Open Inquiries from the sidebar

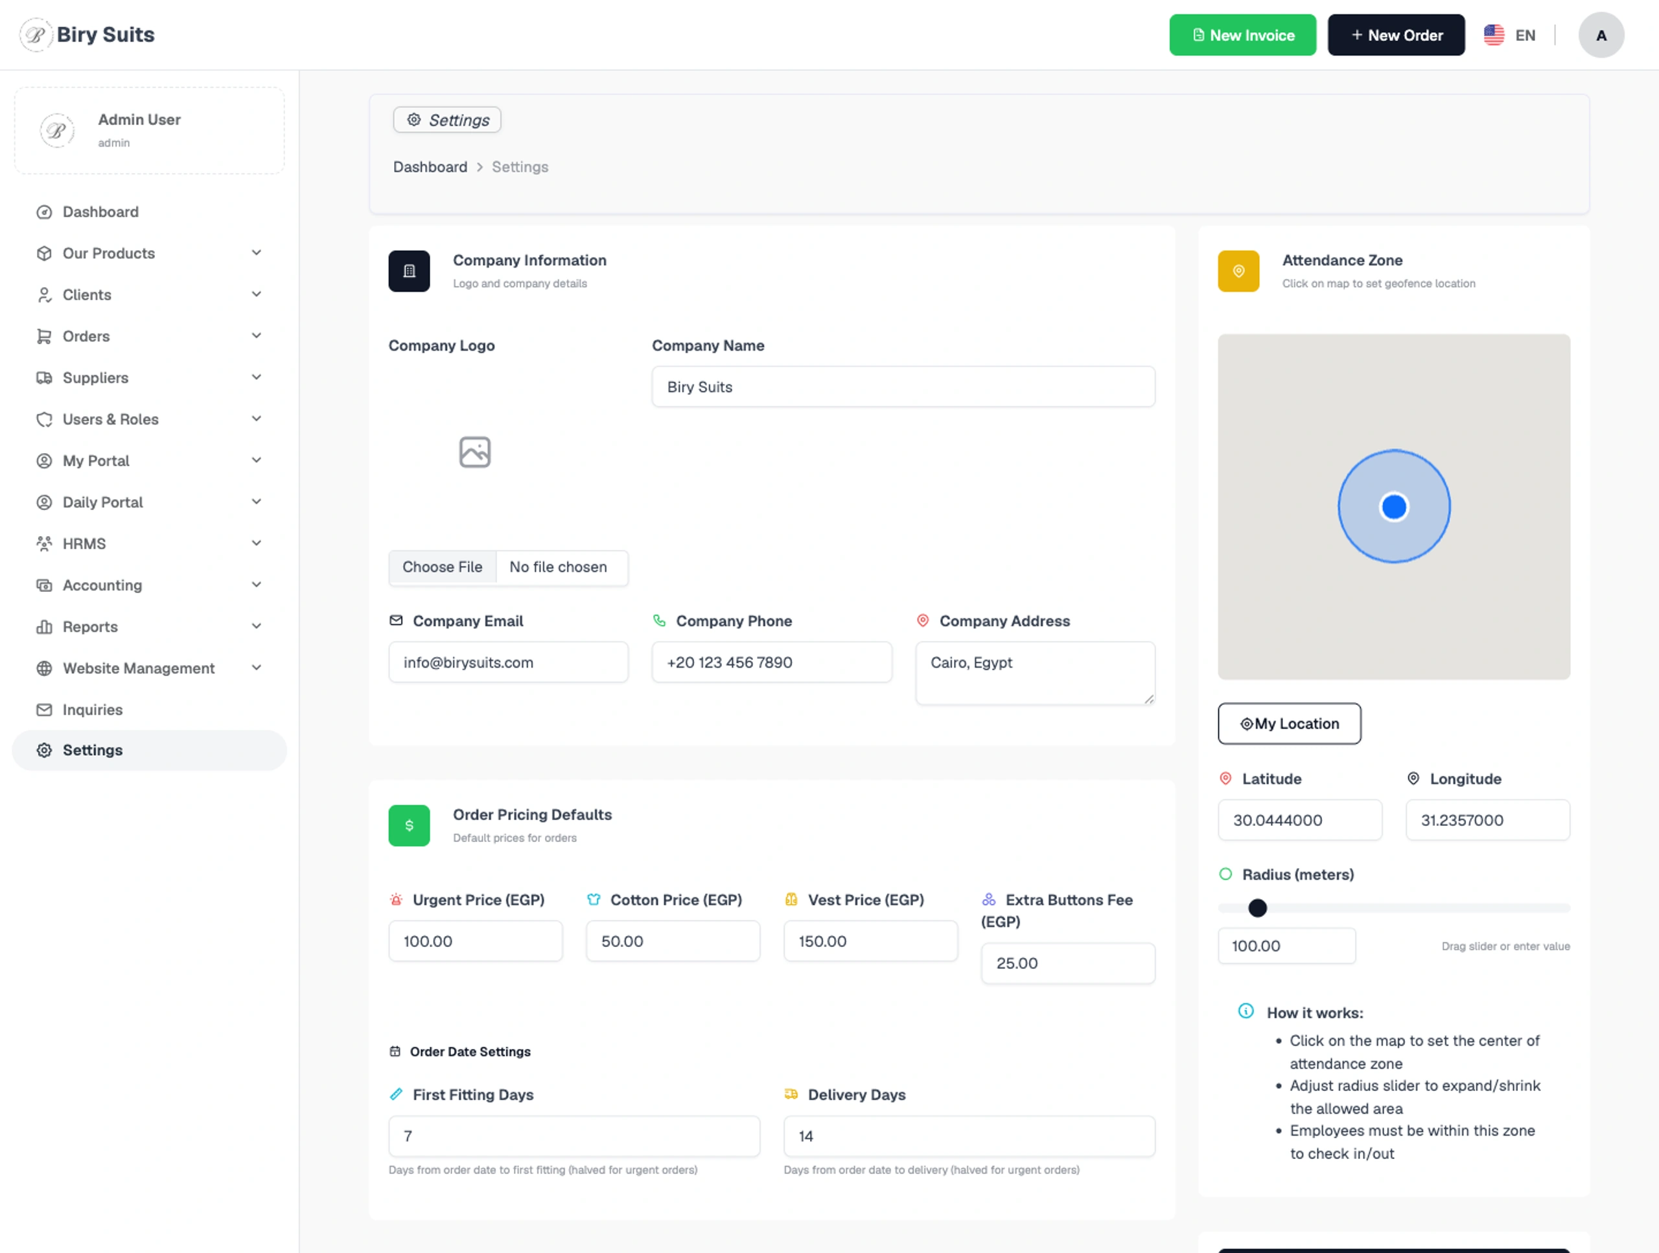pyautogui.click(x=149, y=710)
